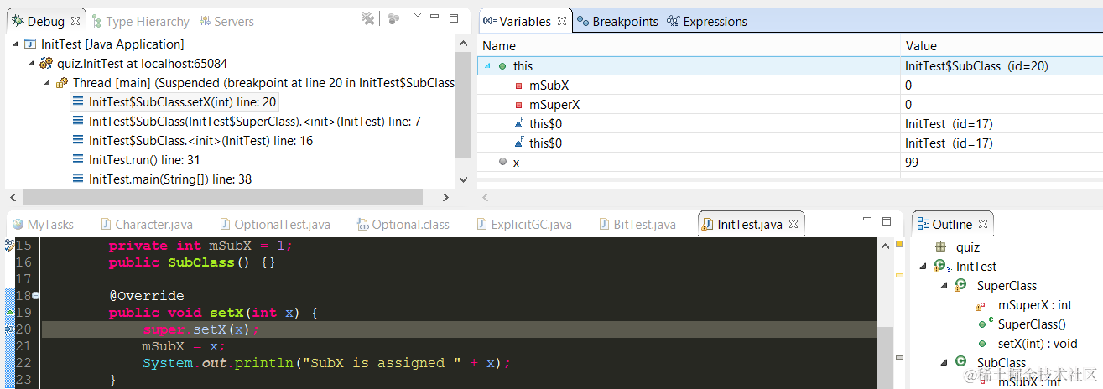Select quiz package in Outline
1103x389 pixels.
click(967, 247)
